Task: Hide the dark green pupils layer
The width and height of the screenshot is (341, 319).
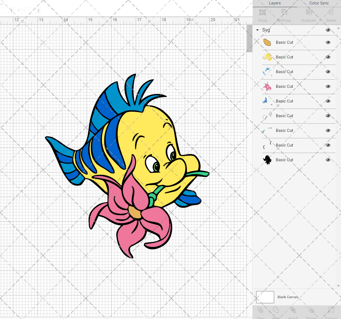Action: tap(328, 145)
